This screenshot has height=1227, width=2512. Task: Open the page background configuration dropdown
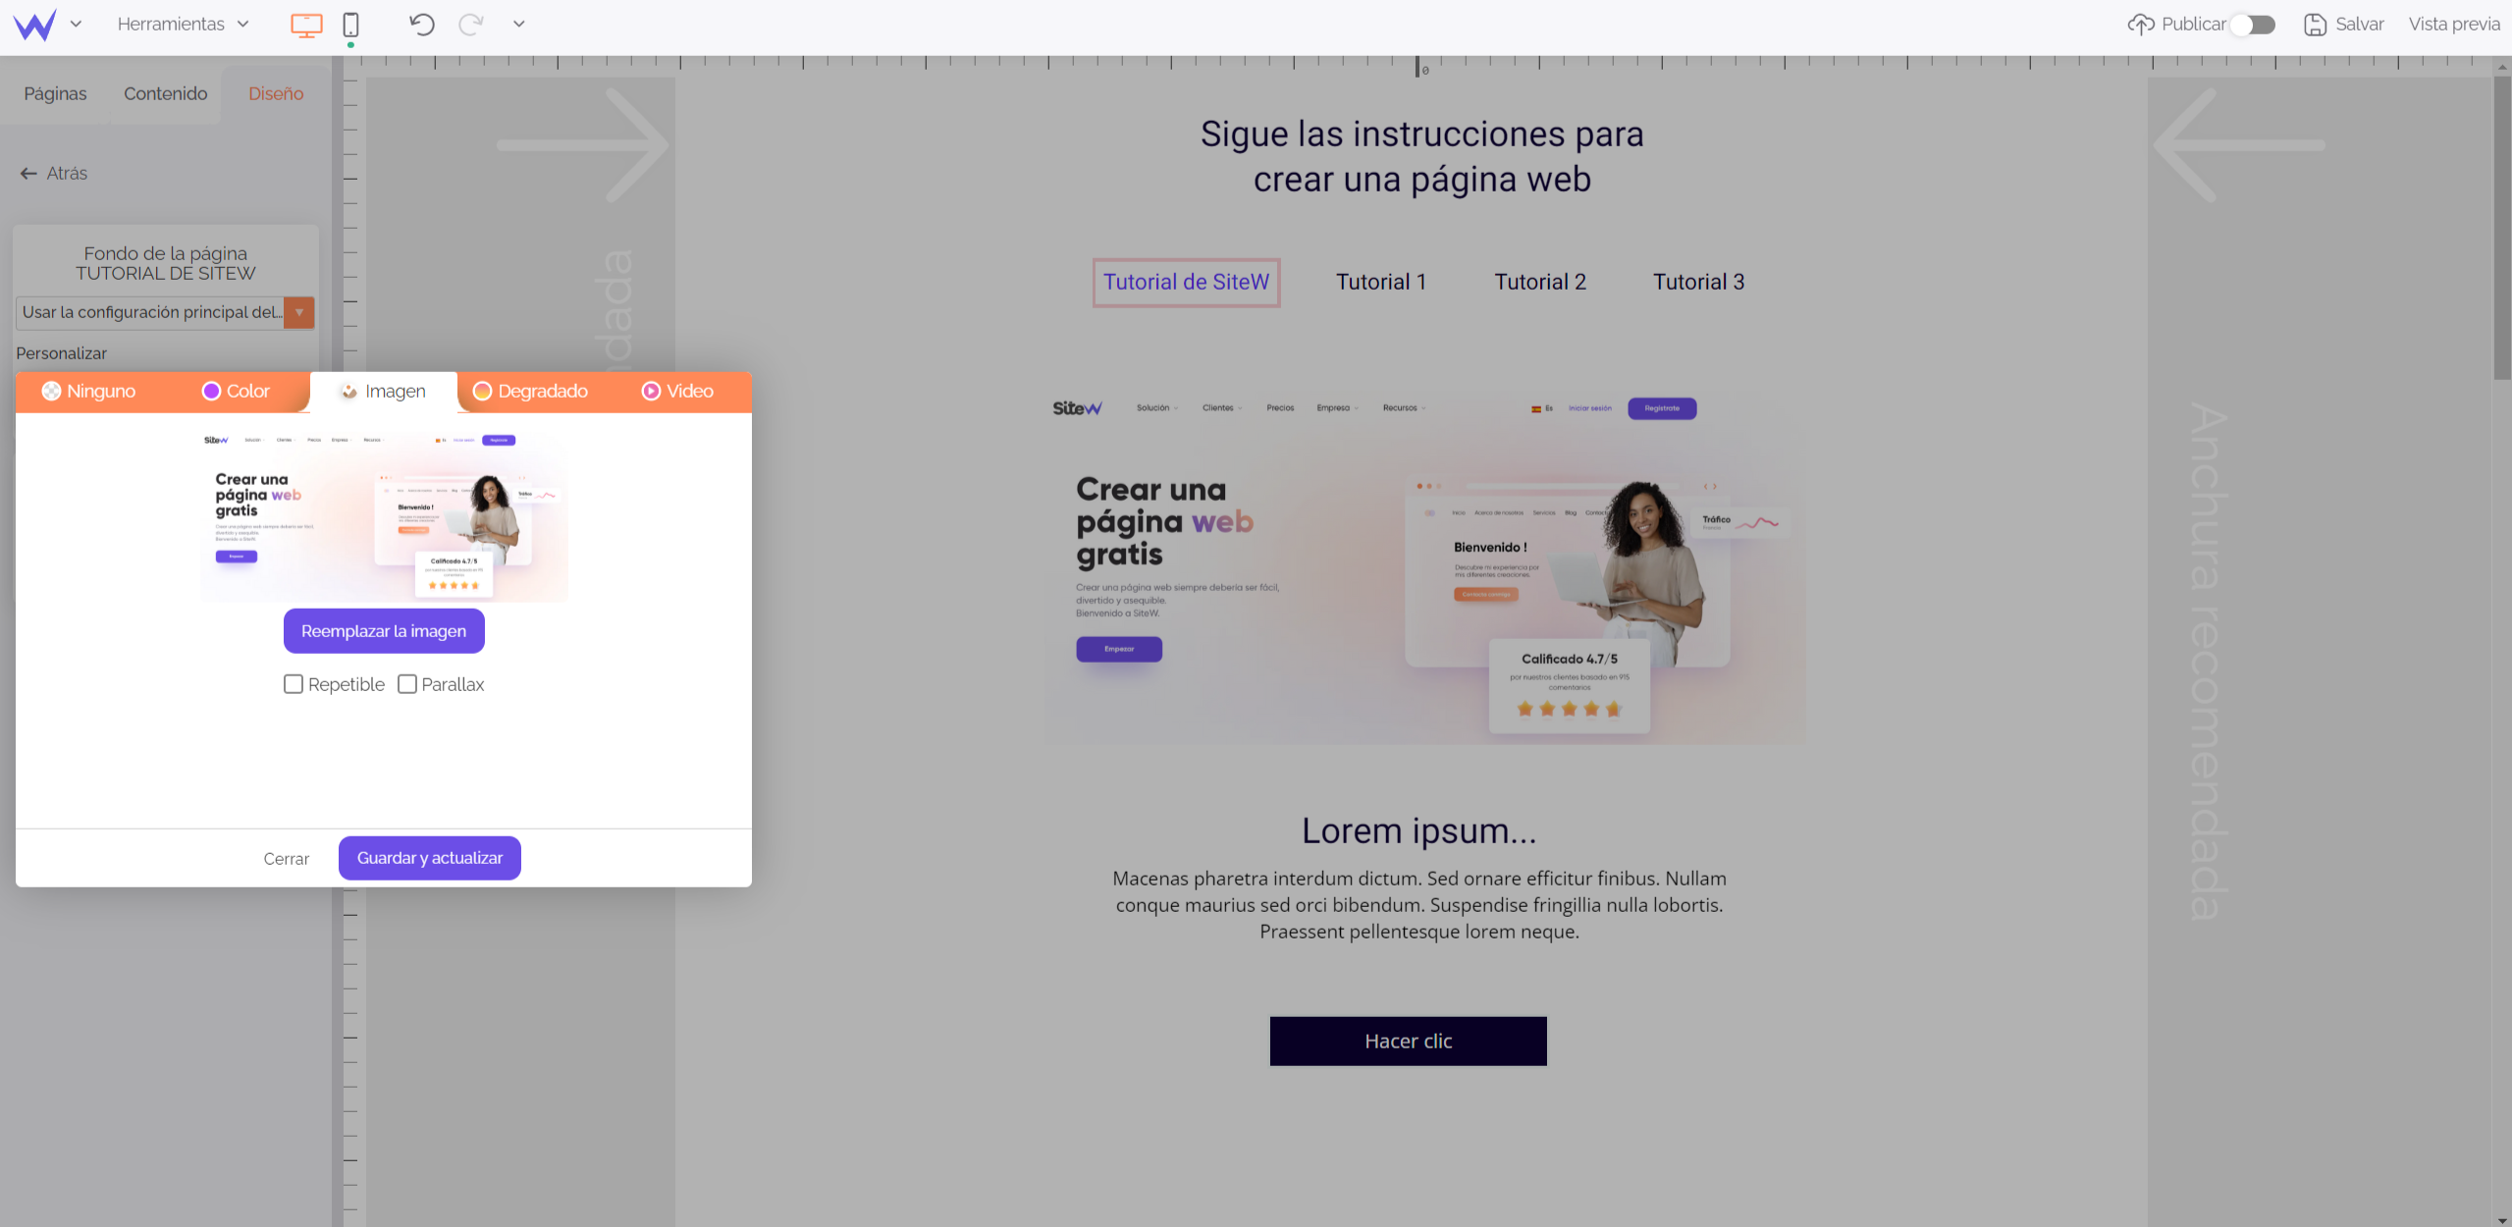[165, 312]
